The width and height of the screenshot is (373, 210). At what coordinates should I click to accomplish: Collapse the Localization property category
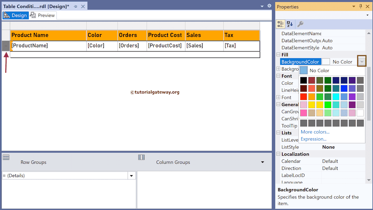click(x=278, y=154)
